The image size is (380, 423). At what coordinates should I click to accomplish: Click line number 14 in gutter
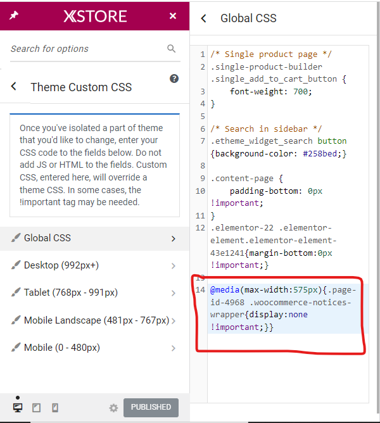(x=200, y=290)
